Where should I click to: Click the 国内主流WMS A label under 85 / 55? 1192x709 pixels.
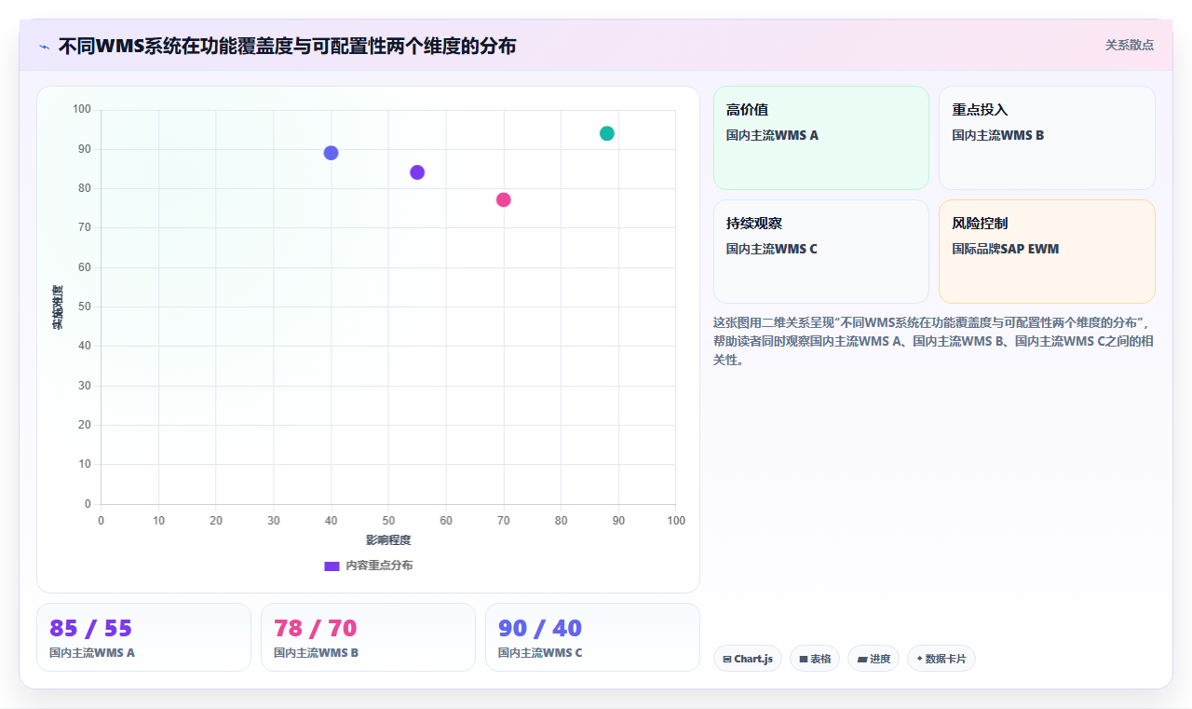pyautogui.click(x=92, y=653)
